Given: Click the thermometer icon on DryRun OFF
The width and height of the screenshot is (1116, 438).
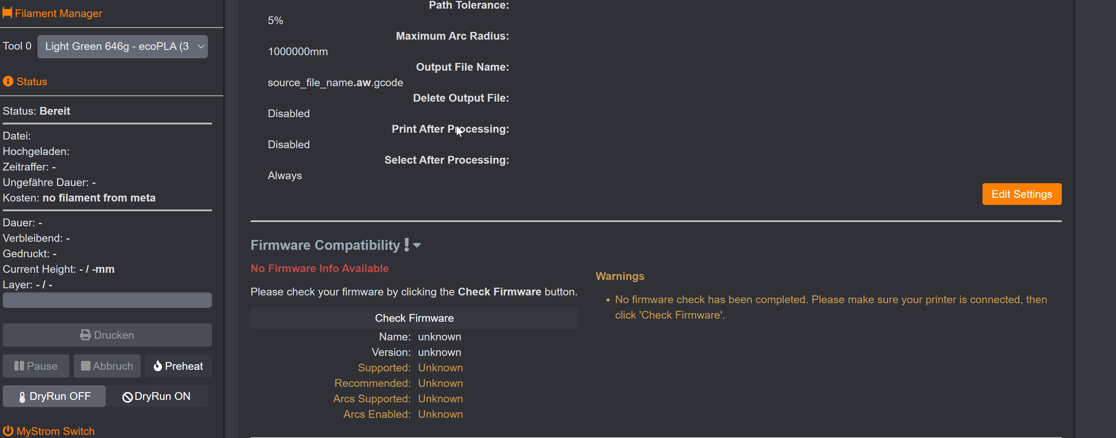Looking at the screenshot, I should [22, 396].
